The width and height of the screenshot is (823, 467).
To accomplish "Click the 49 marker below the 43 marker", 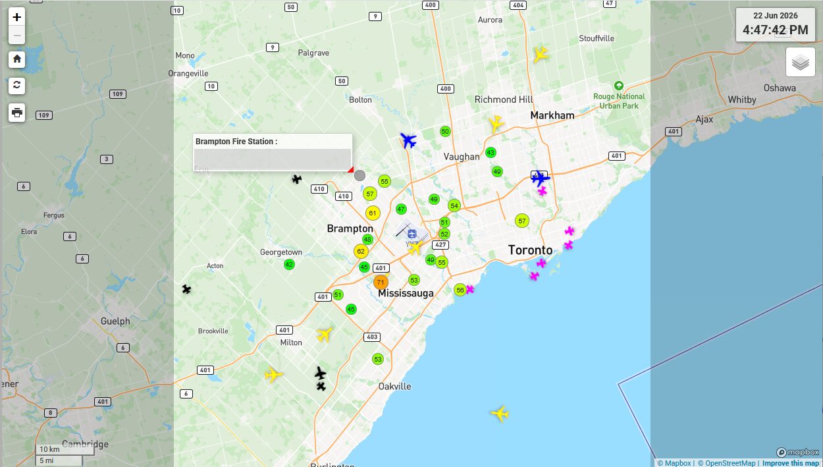I will [497, 171].
